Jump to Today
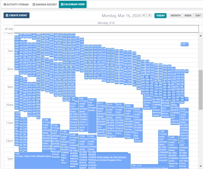The image size is (203, 169). (x=160, y=16)
